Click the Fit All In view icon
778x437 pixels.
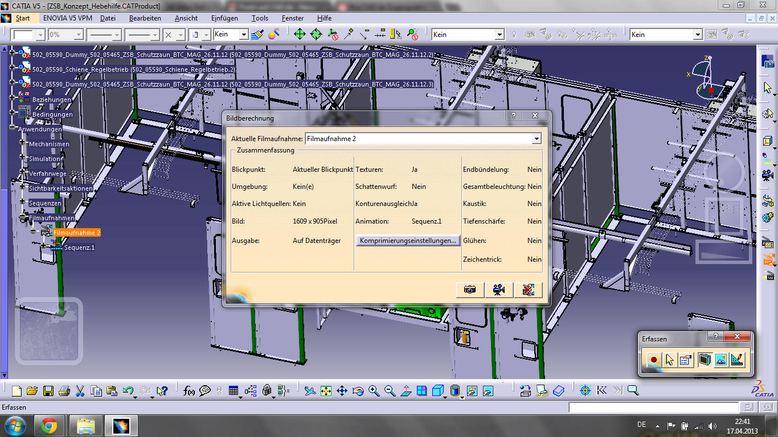coord(326,391)
